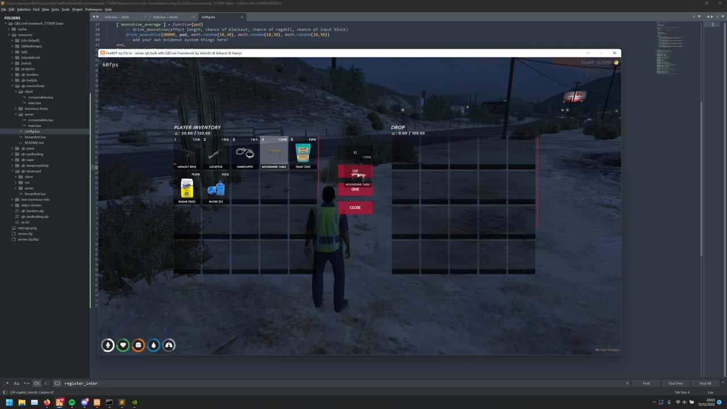Open Spotify from the taskbar
Screen dimensions: 727x409
click(72, 402)
